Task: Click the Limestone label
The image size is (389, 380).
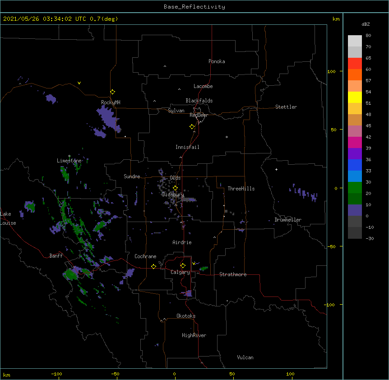Action: point(69,161)
